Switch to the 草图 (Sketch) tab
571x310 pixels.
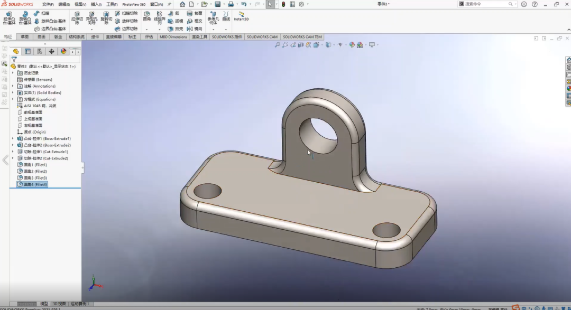pyautogui.click(x=24, y=37)
